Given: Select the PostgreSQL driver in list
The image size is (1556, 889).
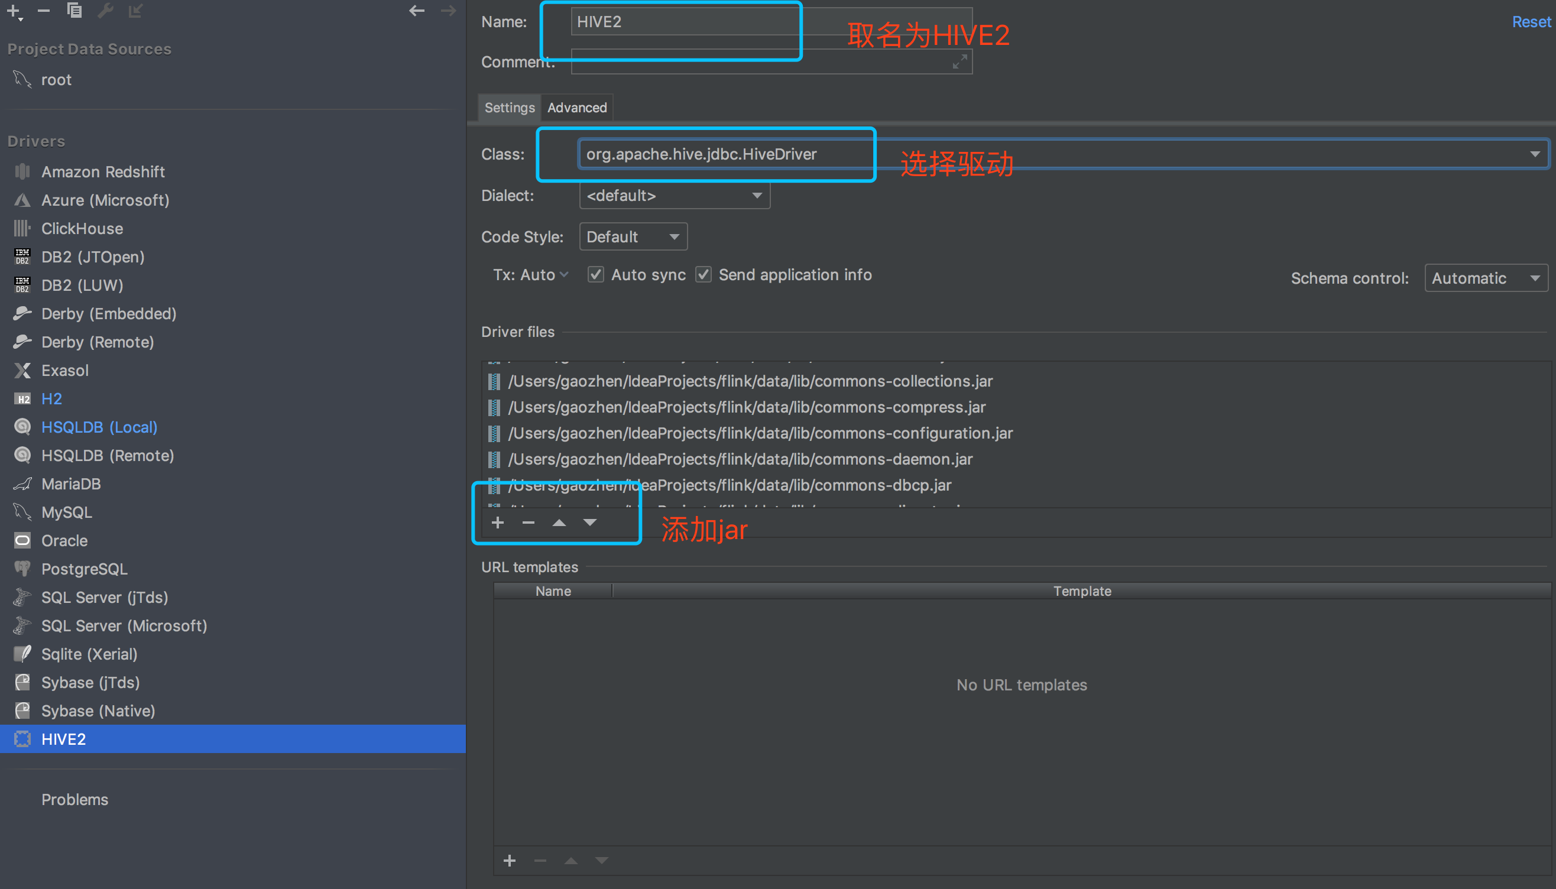Looking at the screenshot, I should tap(85, 569).
